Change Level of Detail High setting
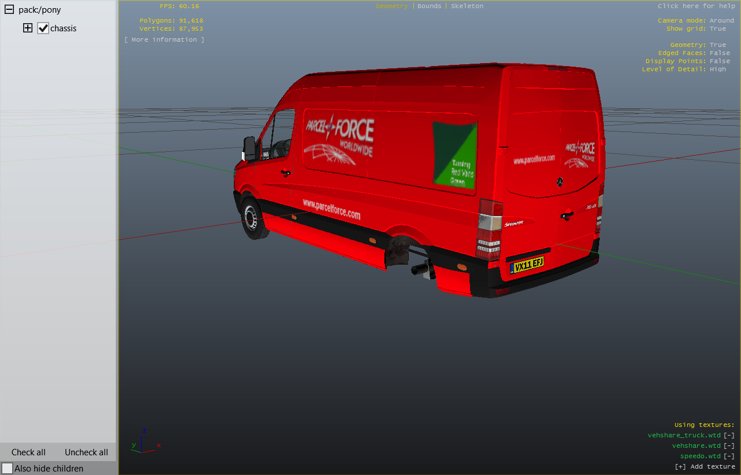 click(717, 69)
